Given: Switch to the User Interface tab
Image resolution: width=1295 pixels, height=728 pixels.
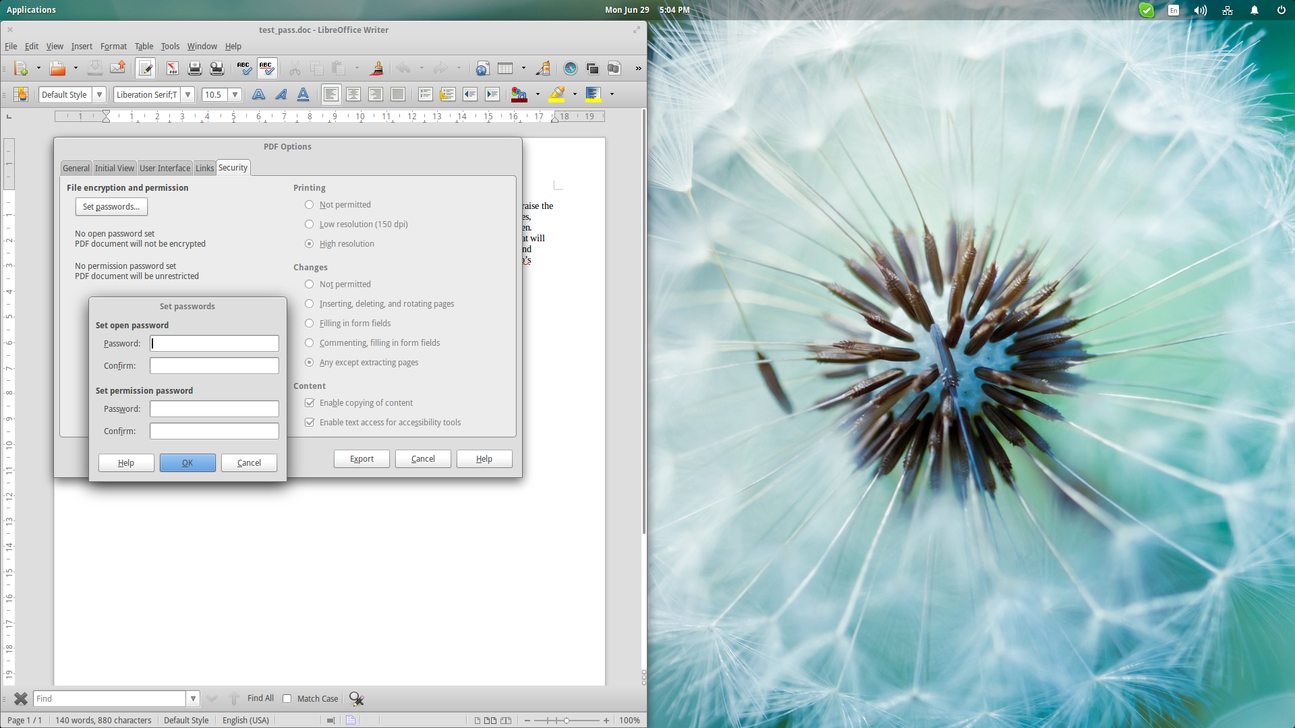Looking at the screenshot, I should [x=165, y=169].
